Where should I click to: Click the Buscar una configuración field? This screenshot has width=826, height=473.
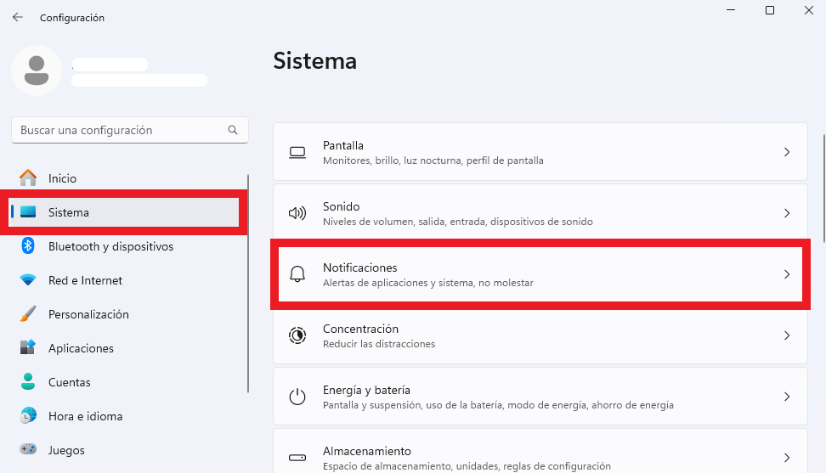click(129, 130)
